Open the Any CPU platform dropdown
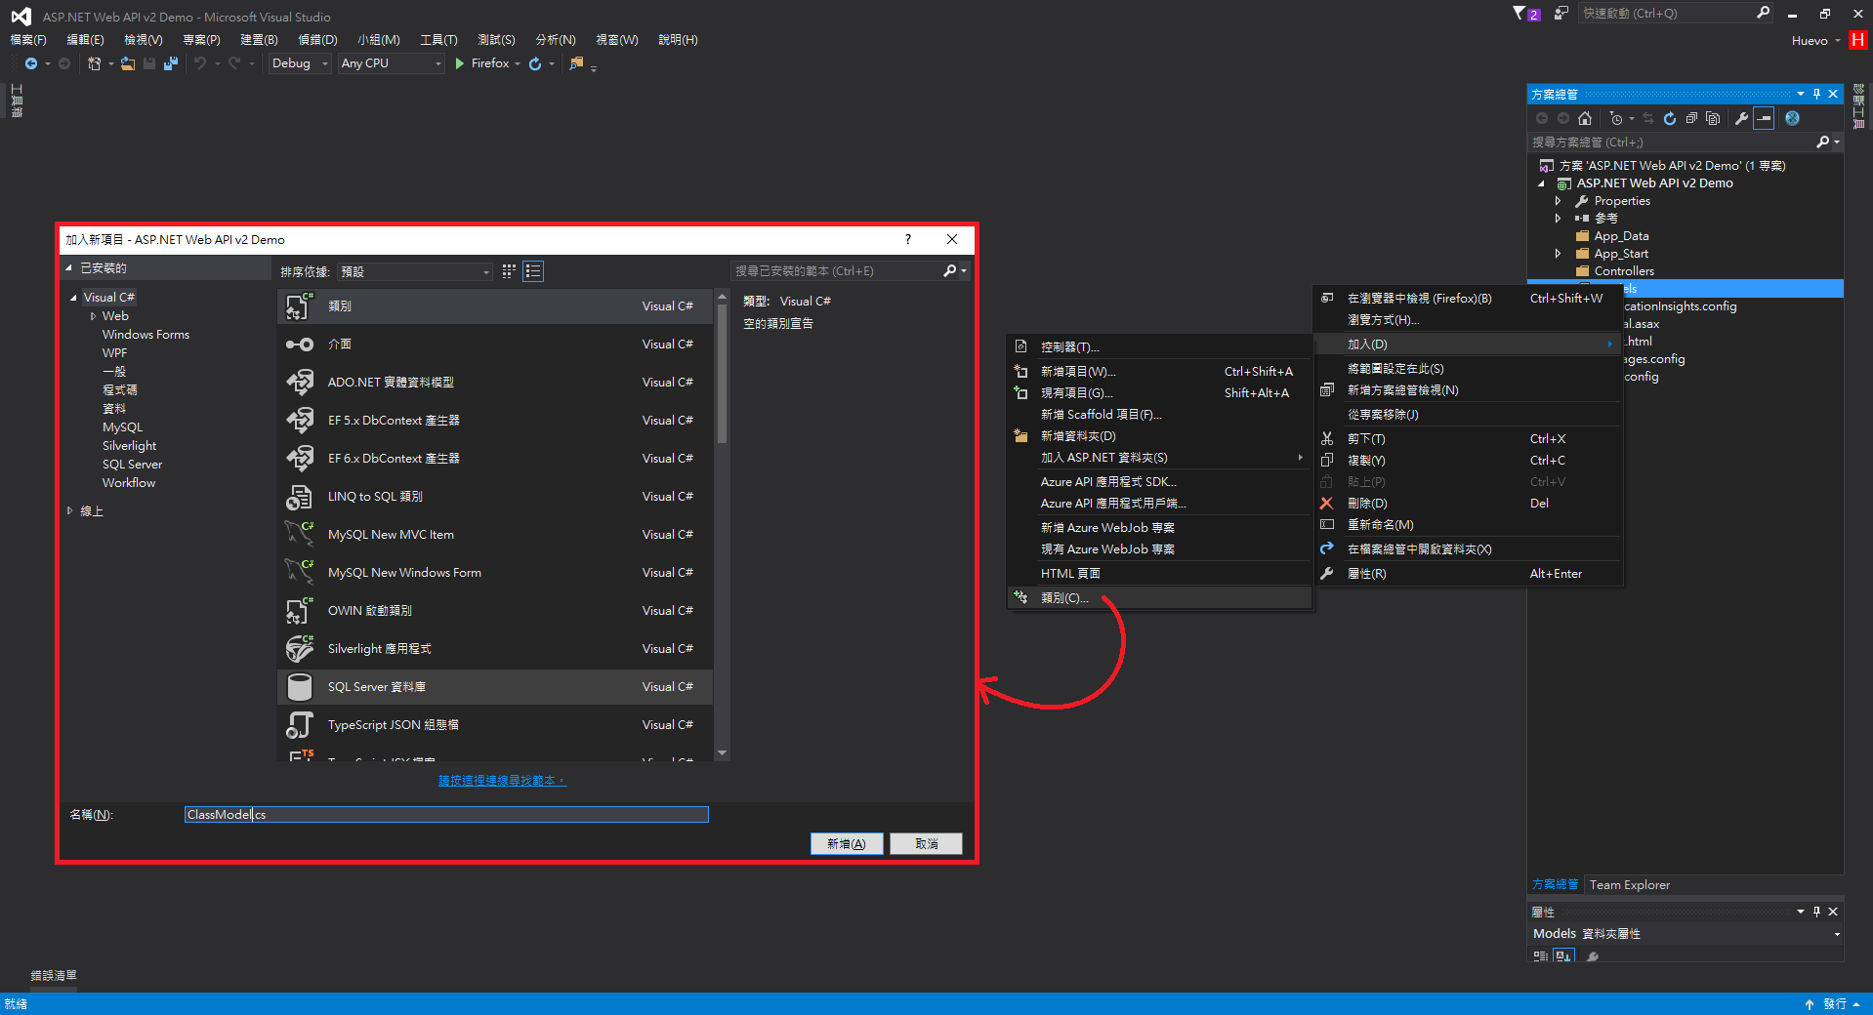This screenshot has height=1015, width=1873. point(392,63)
